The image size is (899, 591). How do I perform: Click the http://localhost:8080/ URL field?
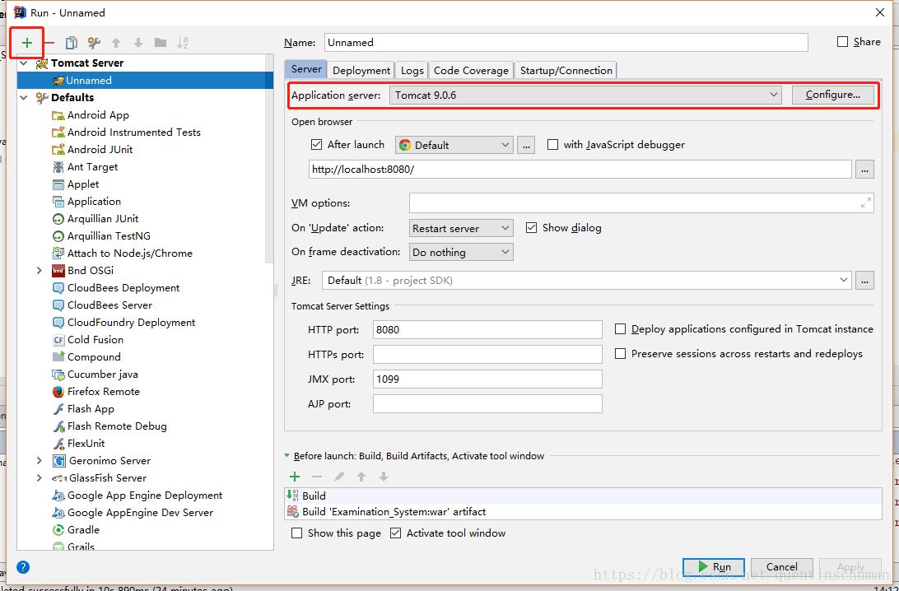click(580, 170)
